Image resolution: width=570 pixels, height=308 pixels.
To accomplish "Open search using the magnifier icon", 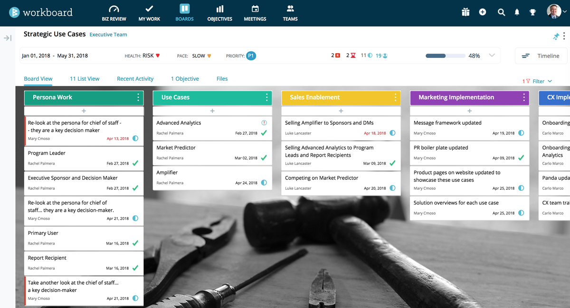I will pyautogui.click(x=501, y=12).
